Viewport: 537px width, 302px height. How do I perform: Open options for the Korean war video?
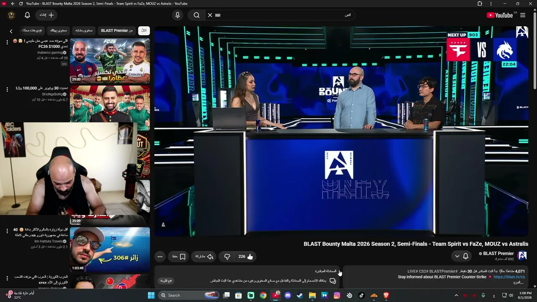7,278
